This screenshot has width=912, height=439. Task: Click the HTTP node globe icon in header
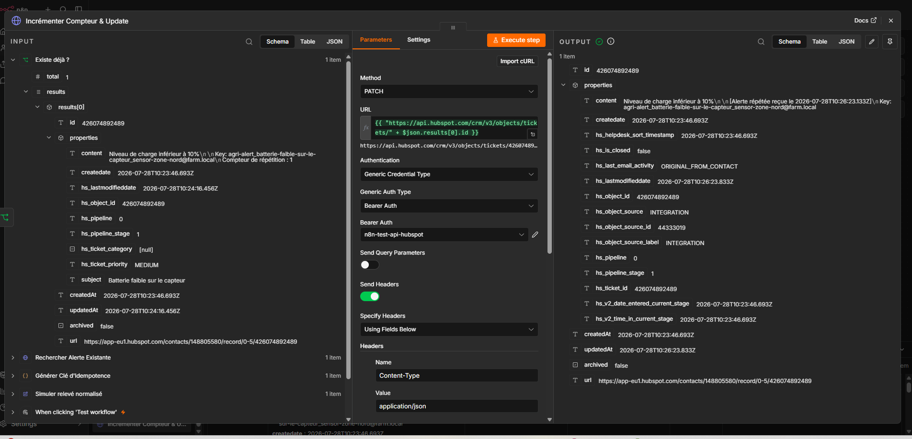pos(16,21)
